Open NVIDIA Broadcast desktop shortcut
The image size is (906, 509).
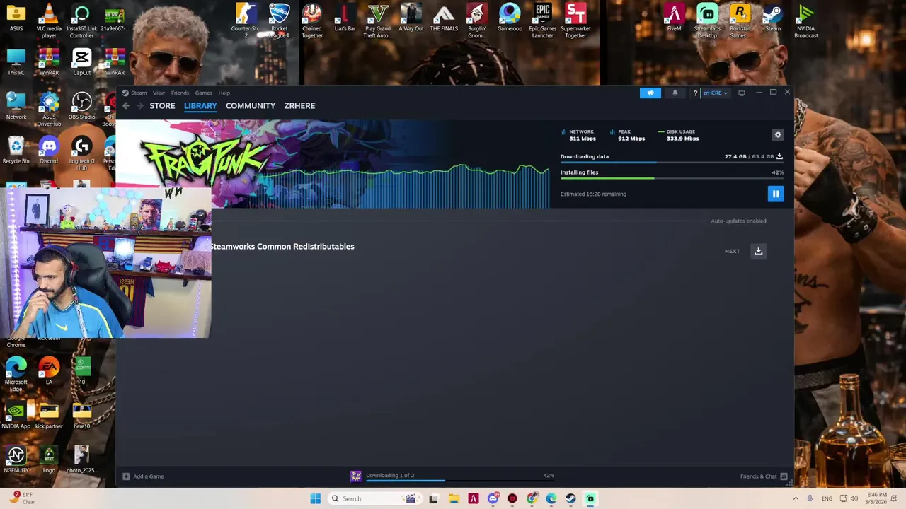tap(805, 21)
